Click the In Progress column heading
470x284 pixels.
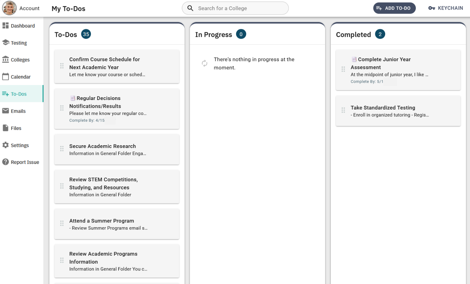tap(214, 34)
